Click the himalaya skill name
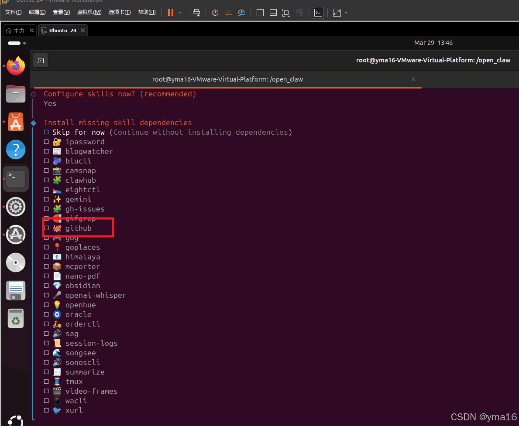 click(x=82, y=257)
